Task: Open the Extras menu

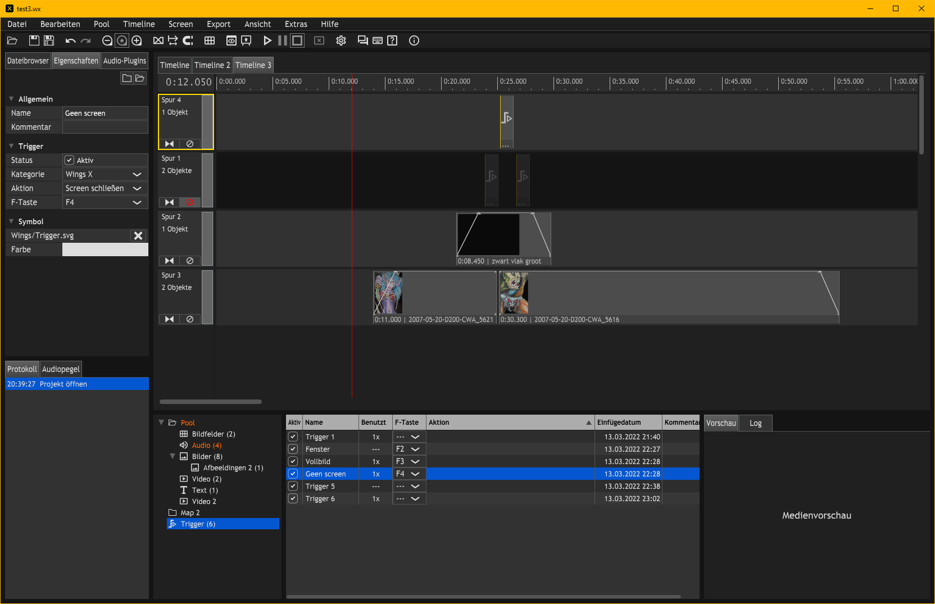Action: 296,24
